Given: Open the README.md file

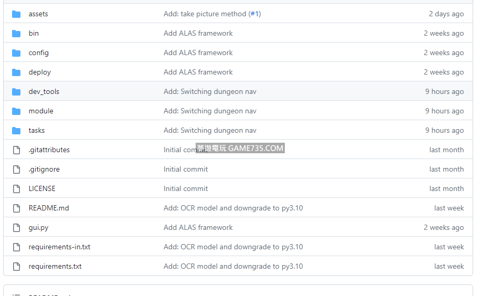Looking at the screenshot, I should click(49, 208).
